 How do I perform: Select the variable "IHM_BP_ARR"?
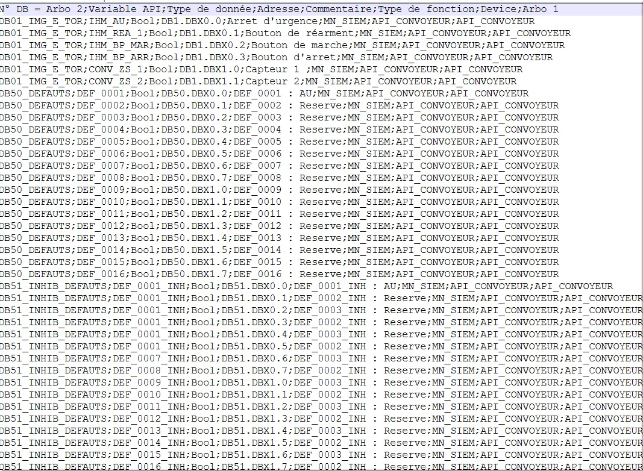point(119,57)
